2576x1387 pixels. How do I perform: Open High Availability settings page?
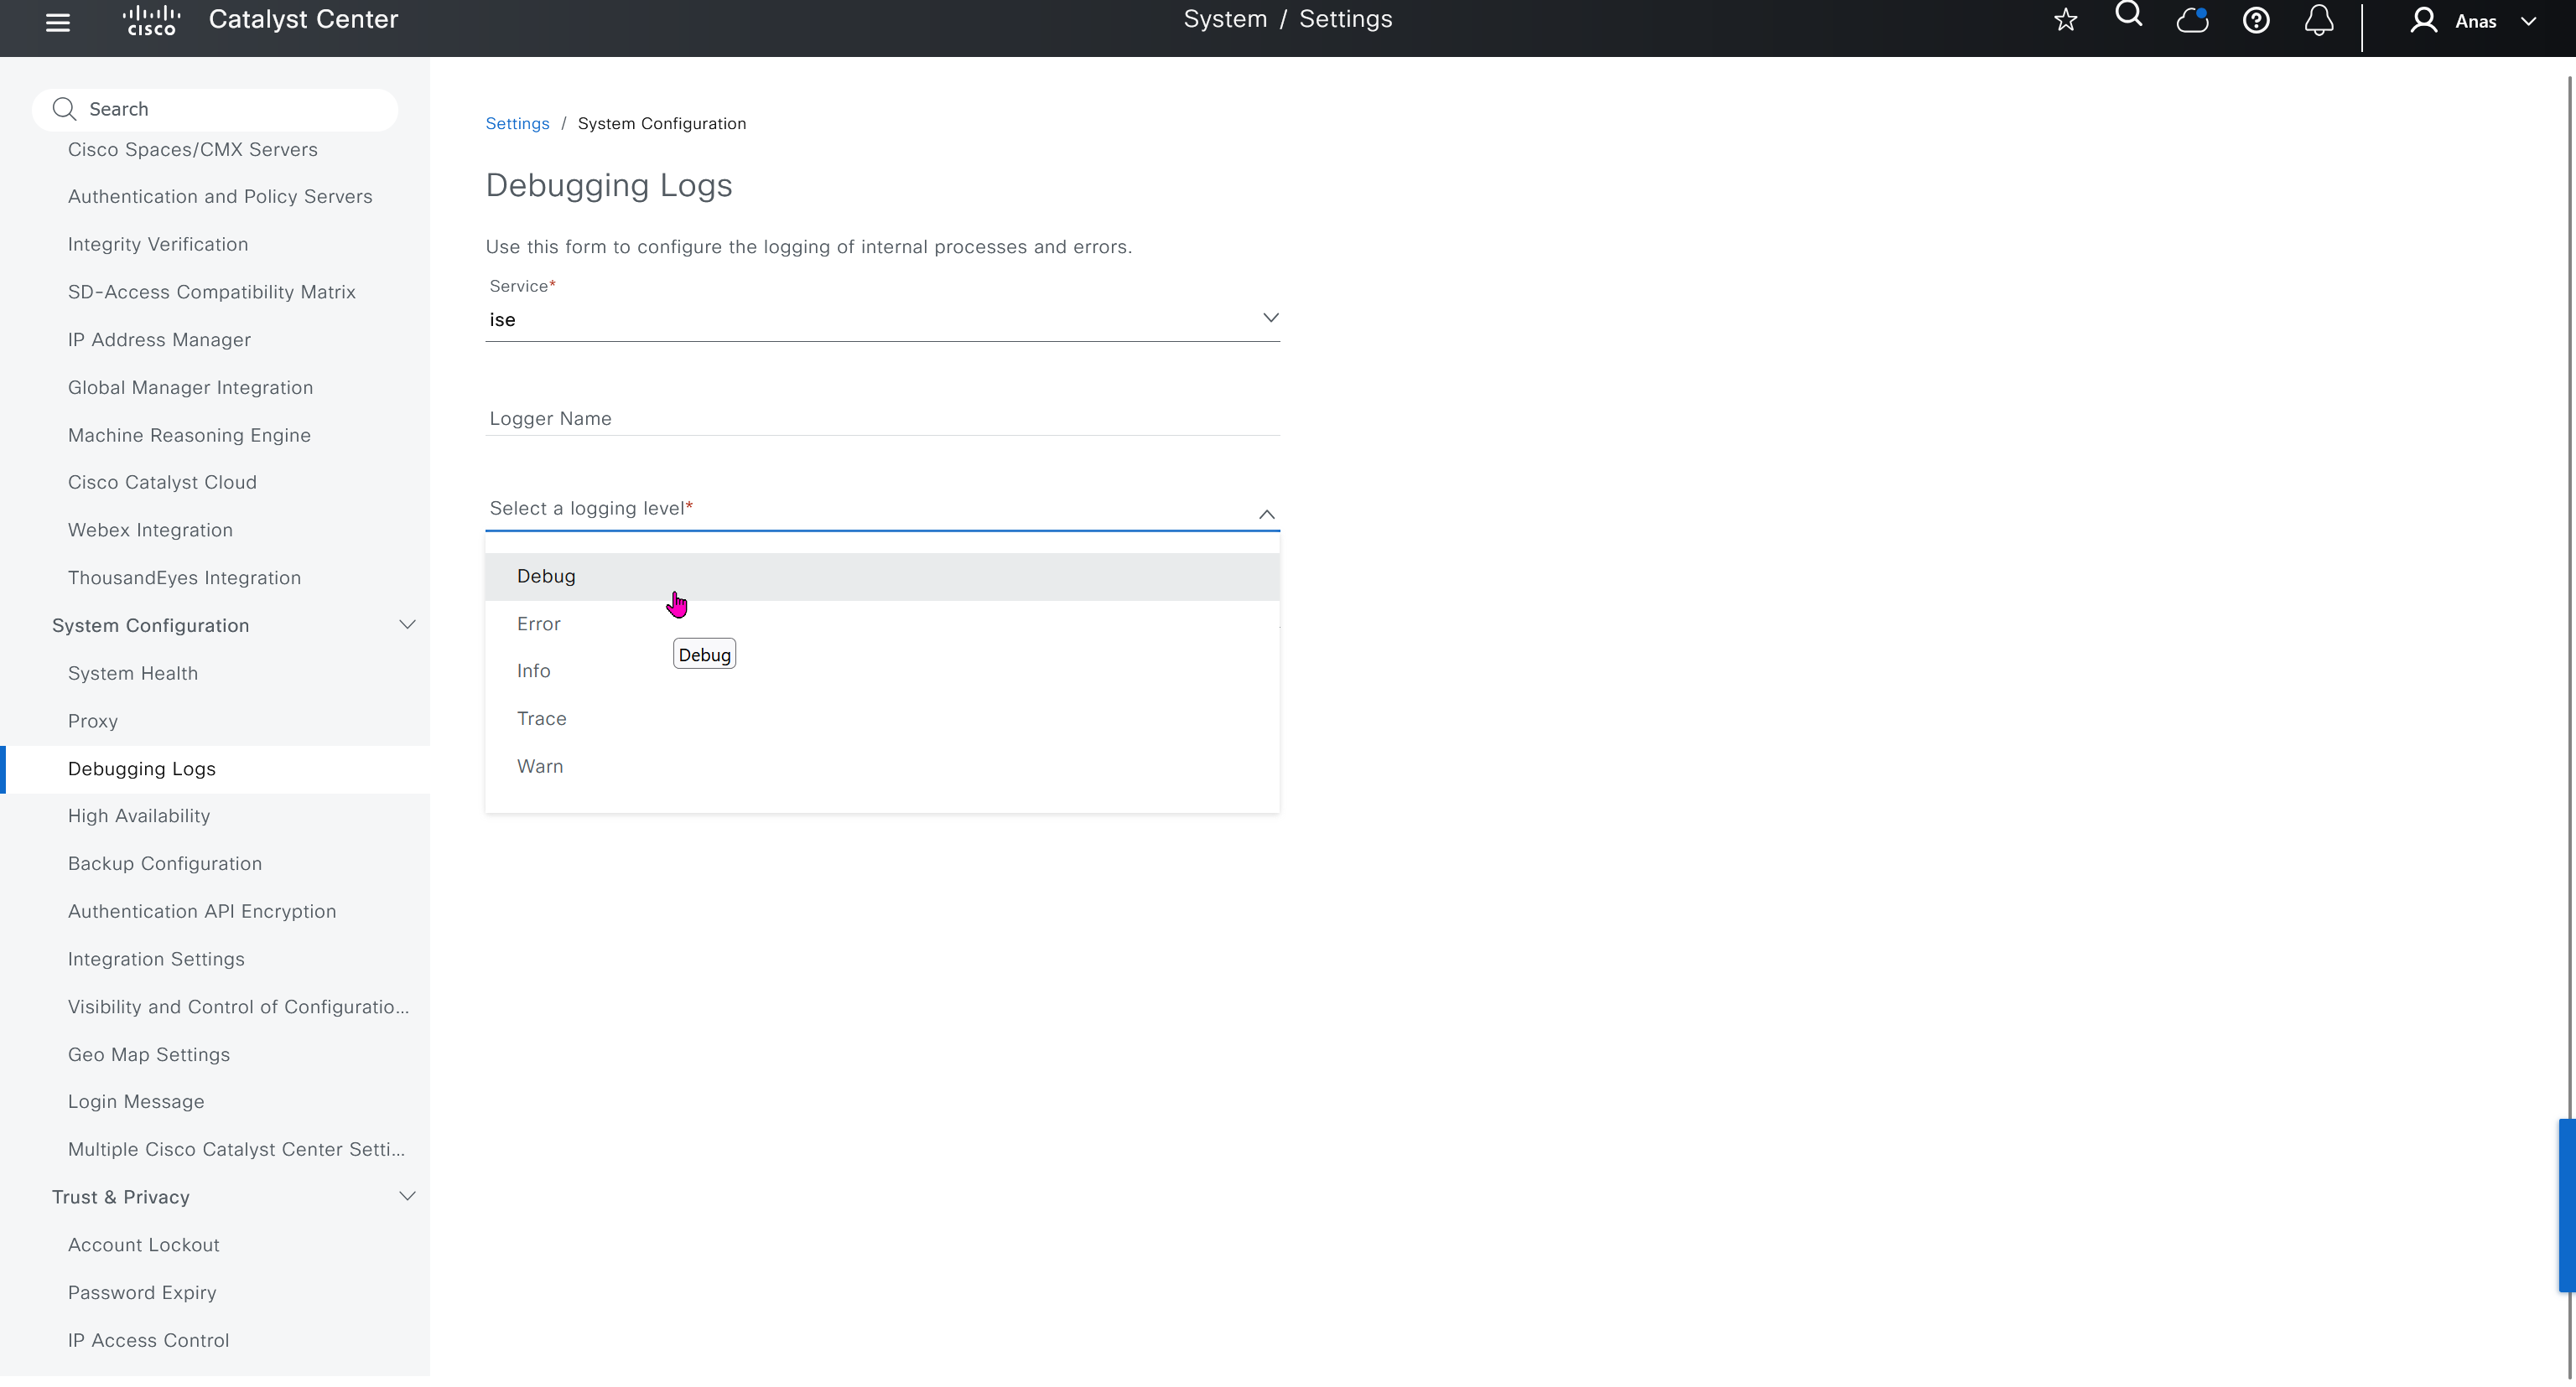click(x=139, y=815)
